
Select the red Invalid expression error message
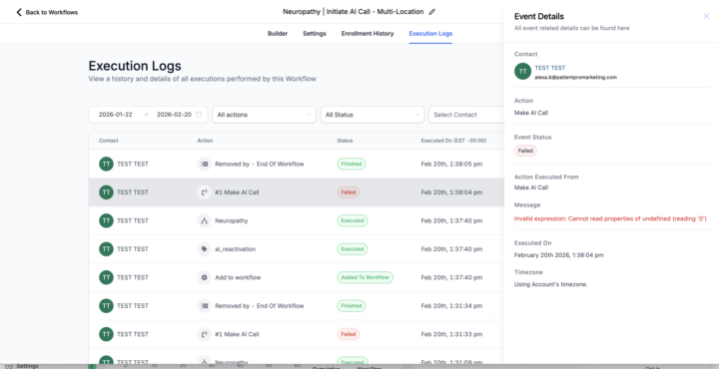pos(610,218)
